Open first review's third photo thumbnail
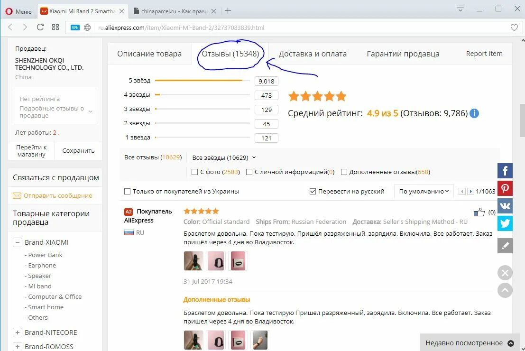Image resolution: width=525 pixels, height=351 pixels. click(238, 260)
